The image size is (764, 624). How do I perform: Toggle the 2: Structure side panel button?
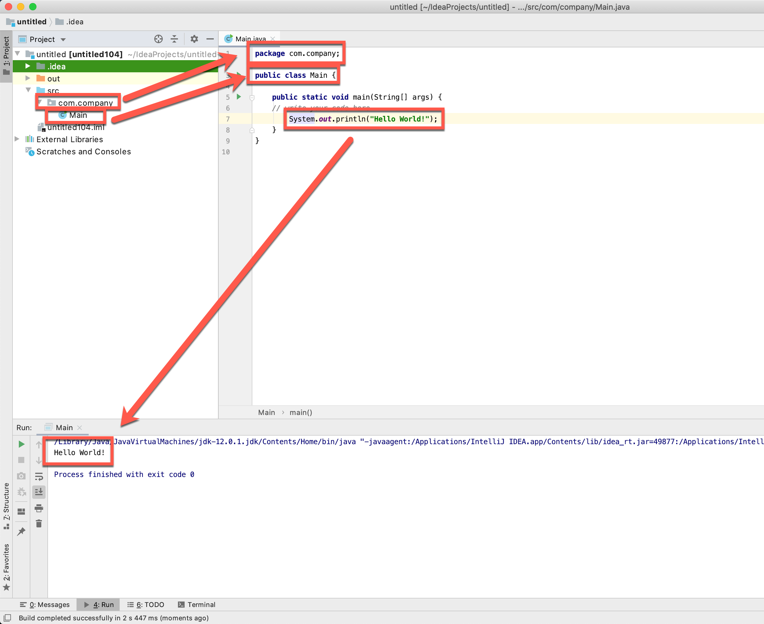coord(6,505)
